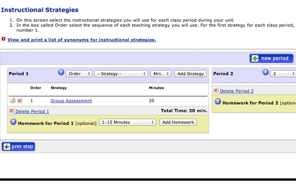Click the Delete Period 1 link

(32, 112)
